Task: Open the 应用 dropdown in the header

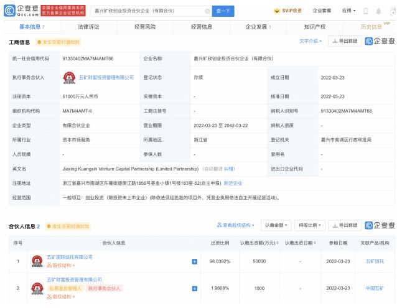Action: point(348,11)
